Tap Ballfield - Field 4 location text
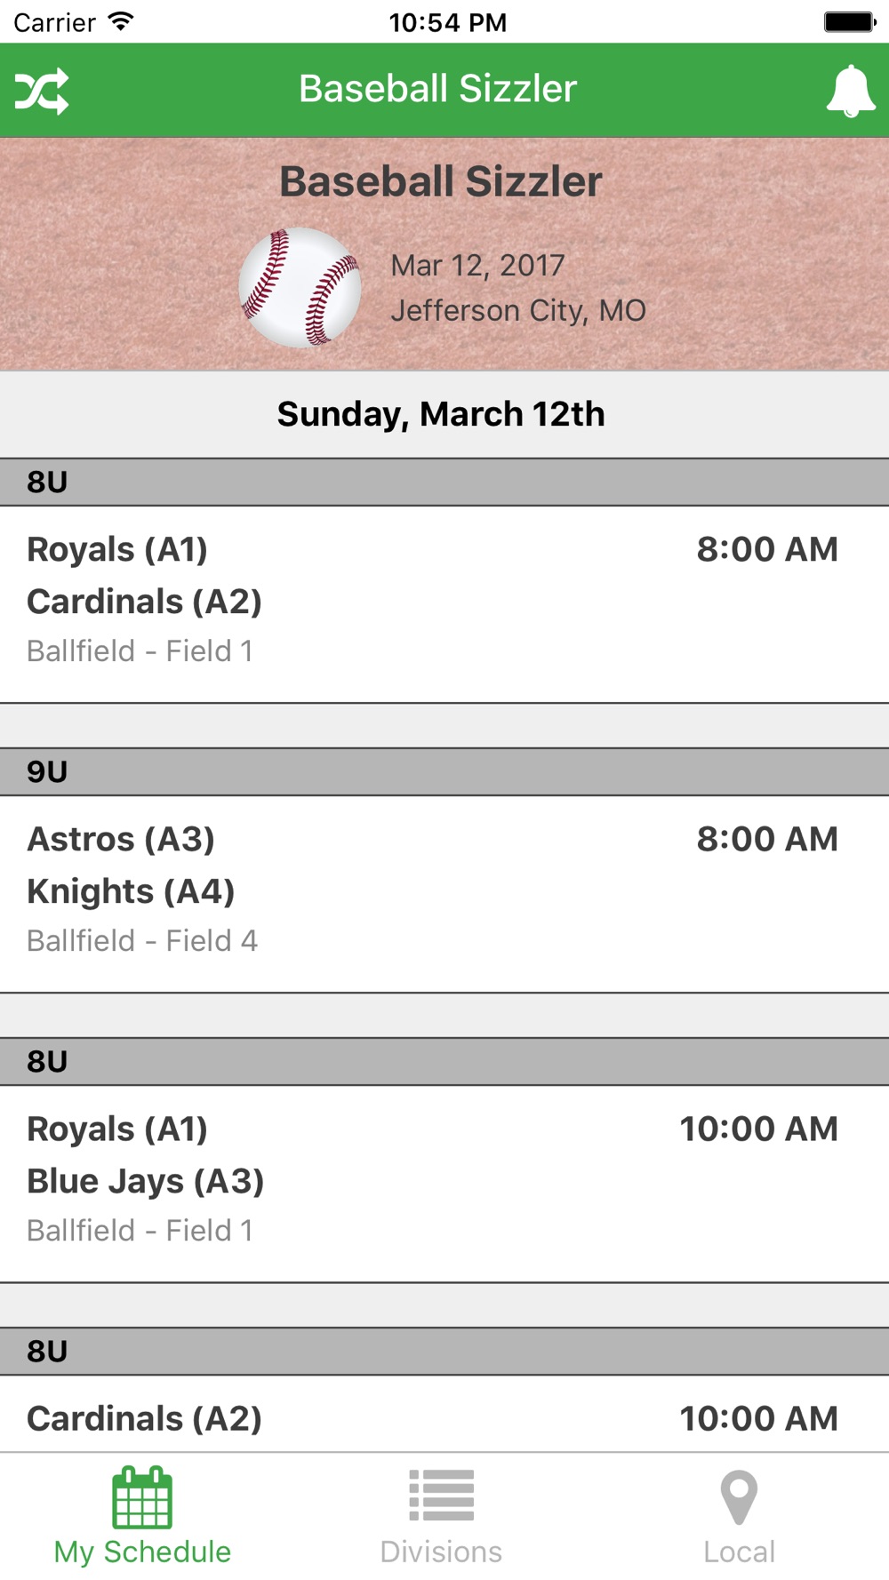Image resolution: width=889 pixels, height=1580 pixels. point(142,940)
